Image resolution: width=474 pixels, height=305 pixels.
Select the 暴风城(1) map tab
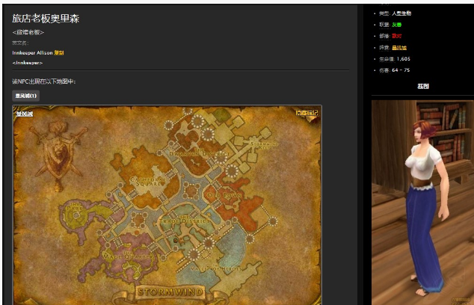point(25,96)
